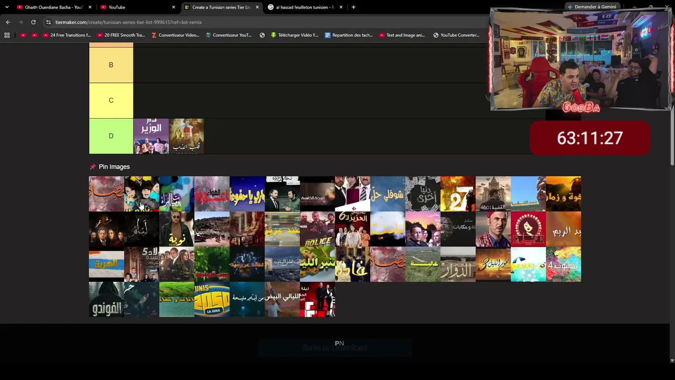Select the El Harba series tile
Image resolution: width=675 pixels, height=380 pixels.
coord(107,264)
